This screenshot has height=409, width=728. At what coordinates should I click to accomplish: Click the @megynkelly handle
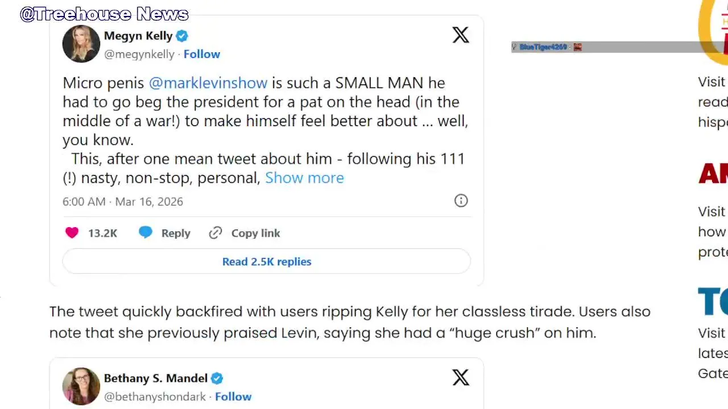pos(139,54)
